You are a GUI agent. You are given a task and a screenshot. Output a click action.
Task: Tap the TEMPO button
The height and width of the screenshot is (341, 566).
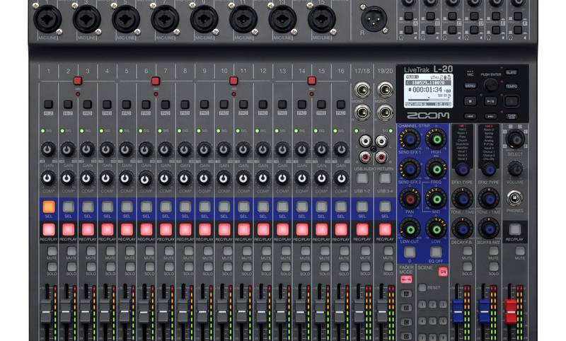[511, 86]
